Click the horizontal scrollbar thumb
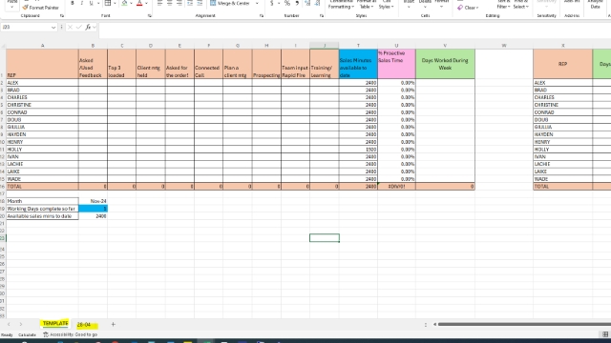Screen dimensions: 611x343 524,324
